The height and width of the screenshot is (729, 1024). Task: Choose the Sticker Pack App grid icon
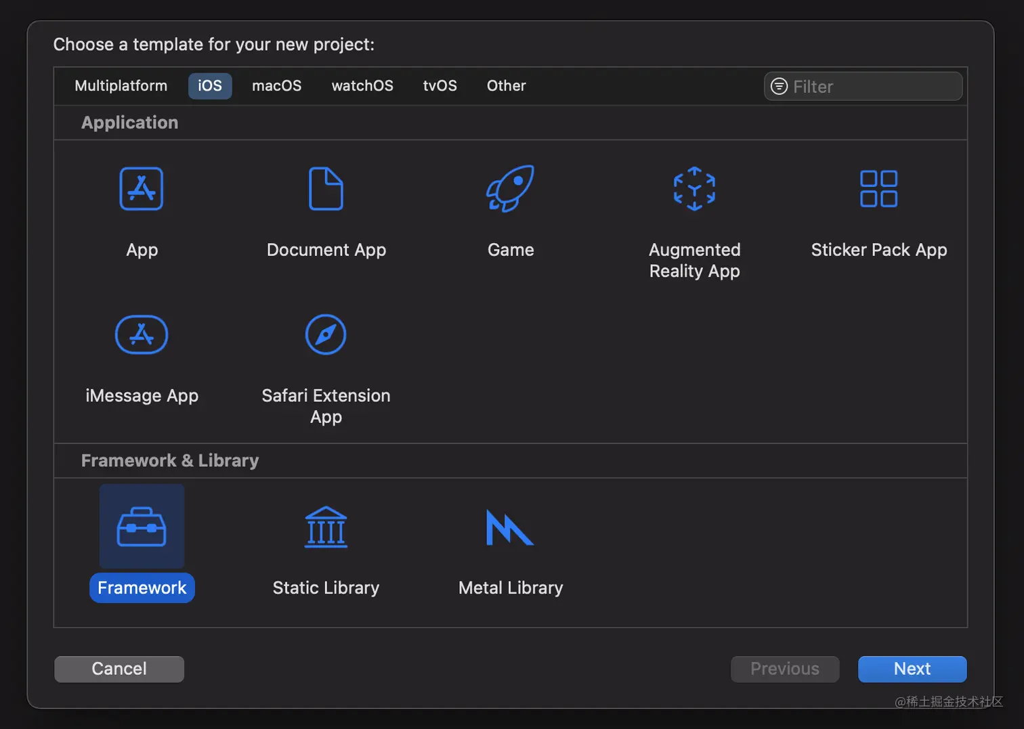[x=878, y=189]
